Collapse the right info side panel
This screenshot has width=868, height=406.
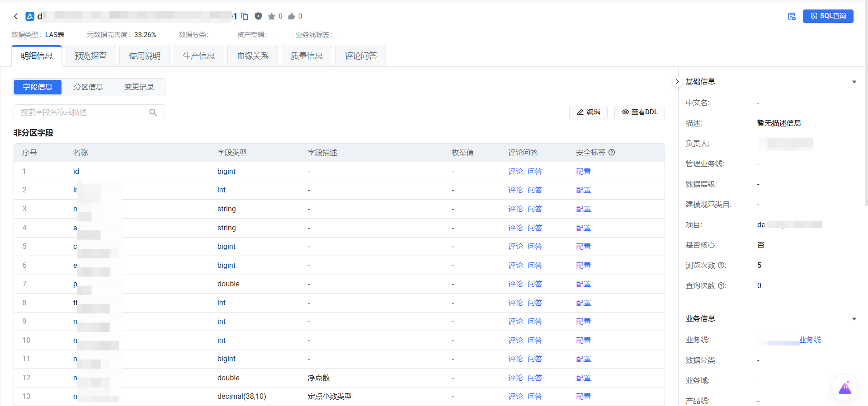click(677, 82)
